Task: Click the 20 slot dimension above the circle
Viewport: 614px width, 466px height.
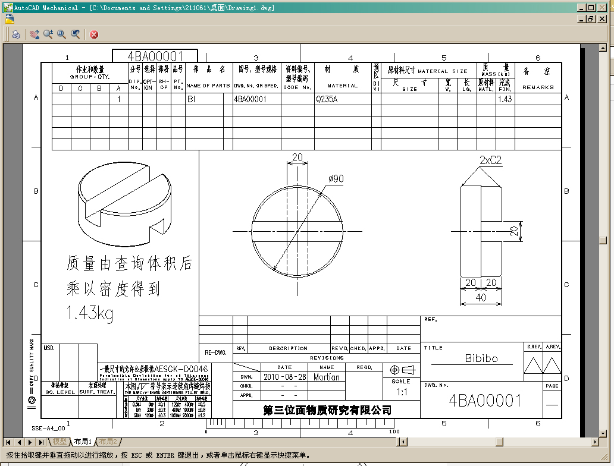Action: point(297,158)
